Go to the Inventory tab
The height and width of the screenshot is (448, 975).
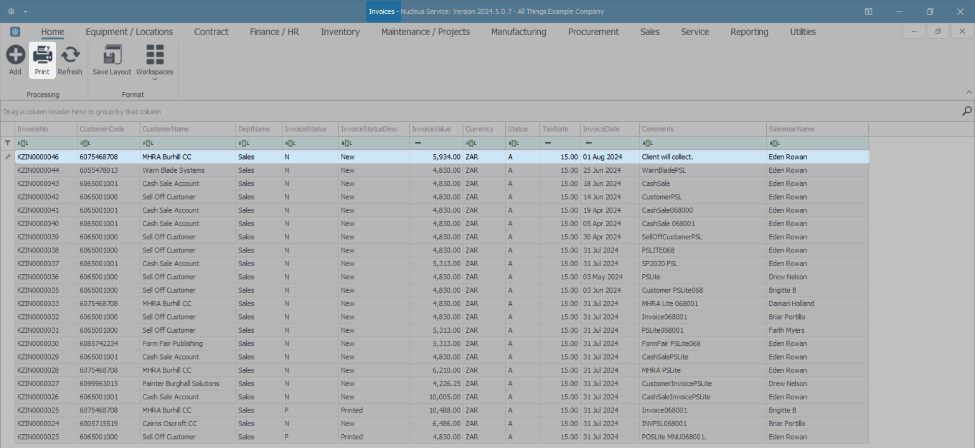click(340, 31)
